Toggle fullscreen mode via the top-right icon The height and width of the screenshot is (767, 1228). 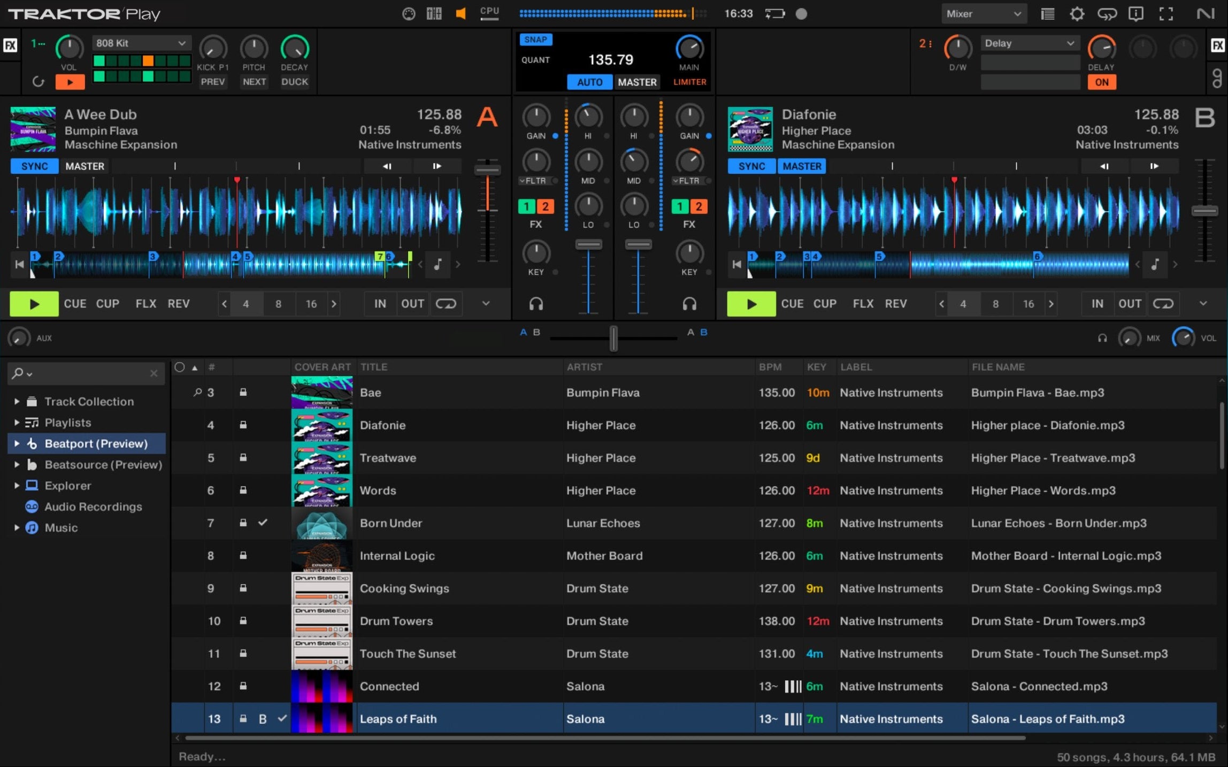[x=1166, y=14]
